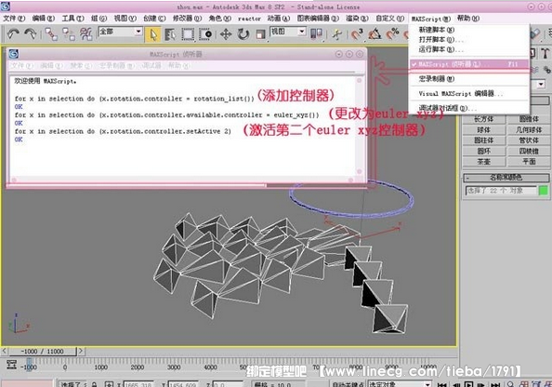Click Use Pivot Point Center icon
The height and width of the screenshot is (387, 552).
pyautogui.click(x=316, y=34)
